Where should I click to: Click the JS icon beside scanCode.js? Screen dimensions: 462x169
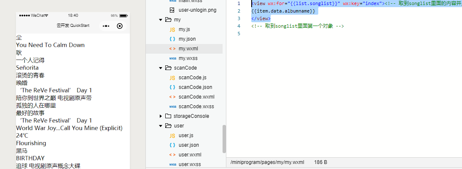pos(172,78)
